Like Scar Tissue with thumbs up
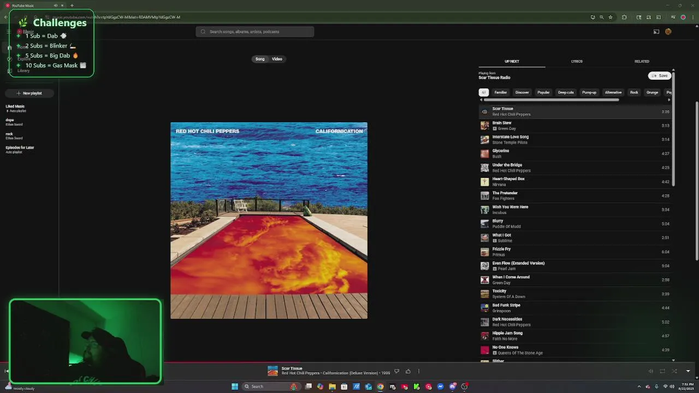Image resolution: width=699 pixels, height=393 pixels. tap(408, 371)
